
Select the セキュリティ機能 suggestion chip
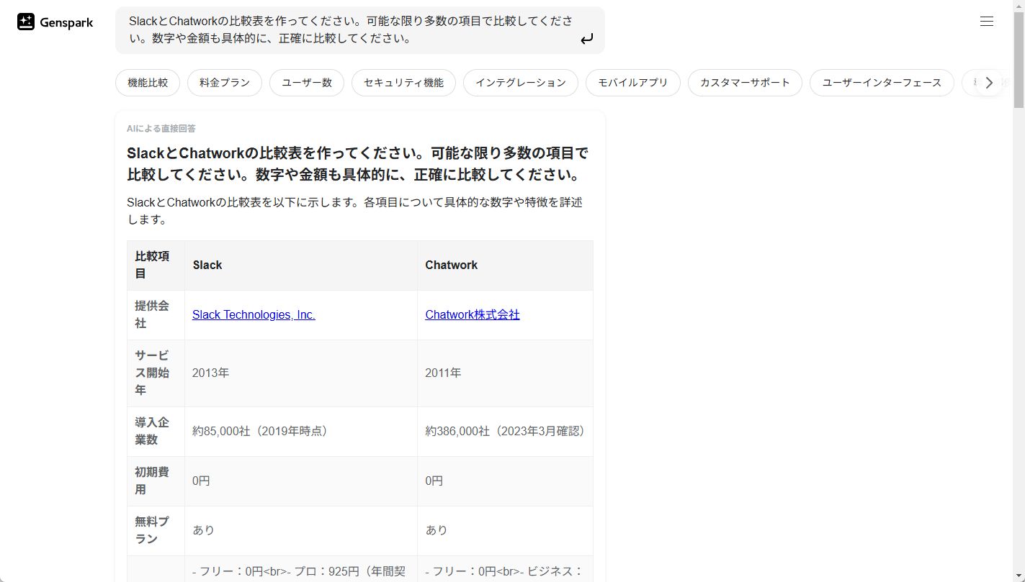pyautogui.click(x=403, y=82)
